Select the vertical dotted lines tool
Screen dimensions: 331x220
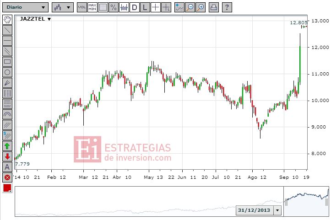(7, 93)
